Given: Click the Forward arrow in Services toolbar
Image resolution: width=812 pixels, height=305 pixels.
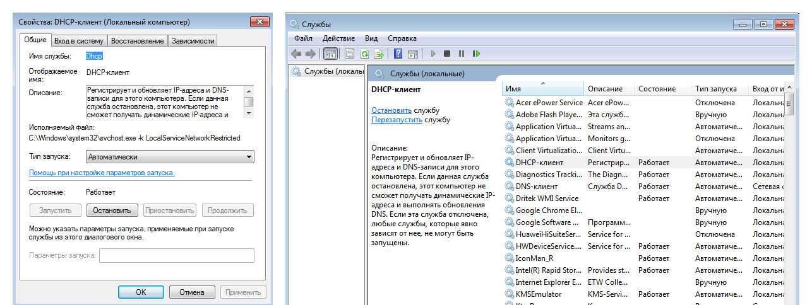Looking at the screenshot, I should [310, 54].
